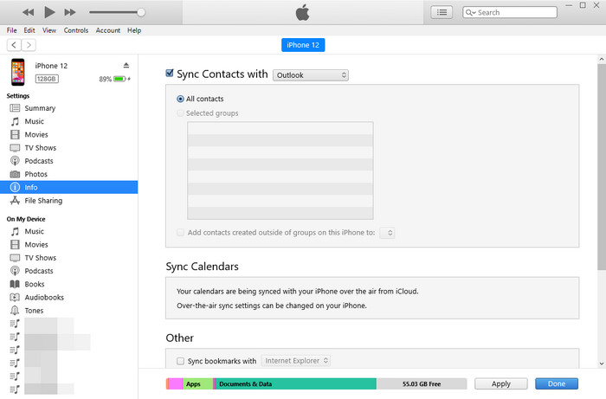Image resolution: width=606 pixels, height=399 pixels.
Task: Click the Apply button
Action: (x=501, y=384)
